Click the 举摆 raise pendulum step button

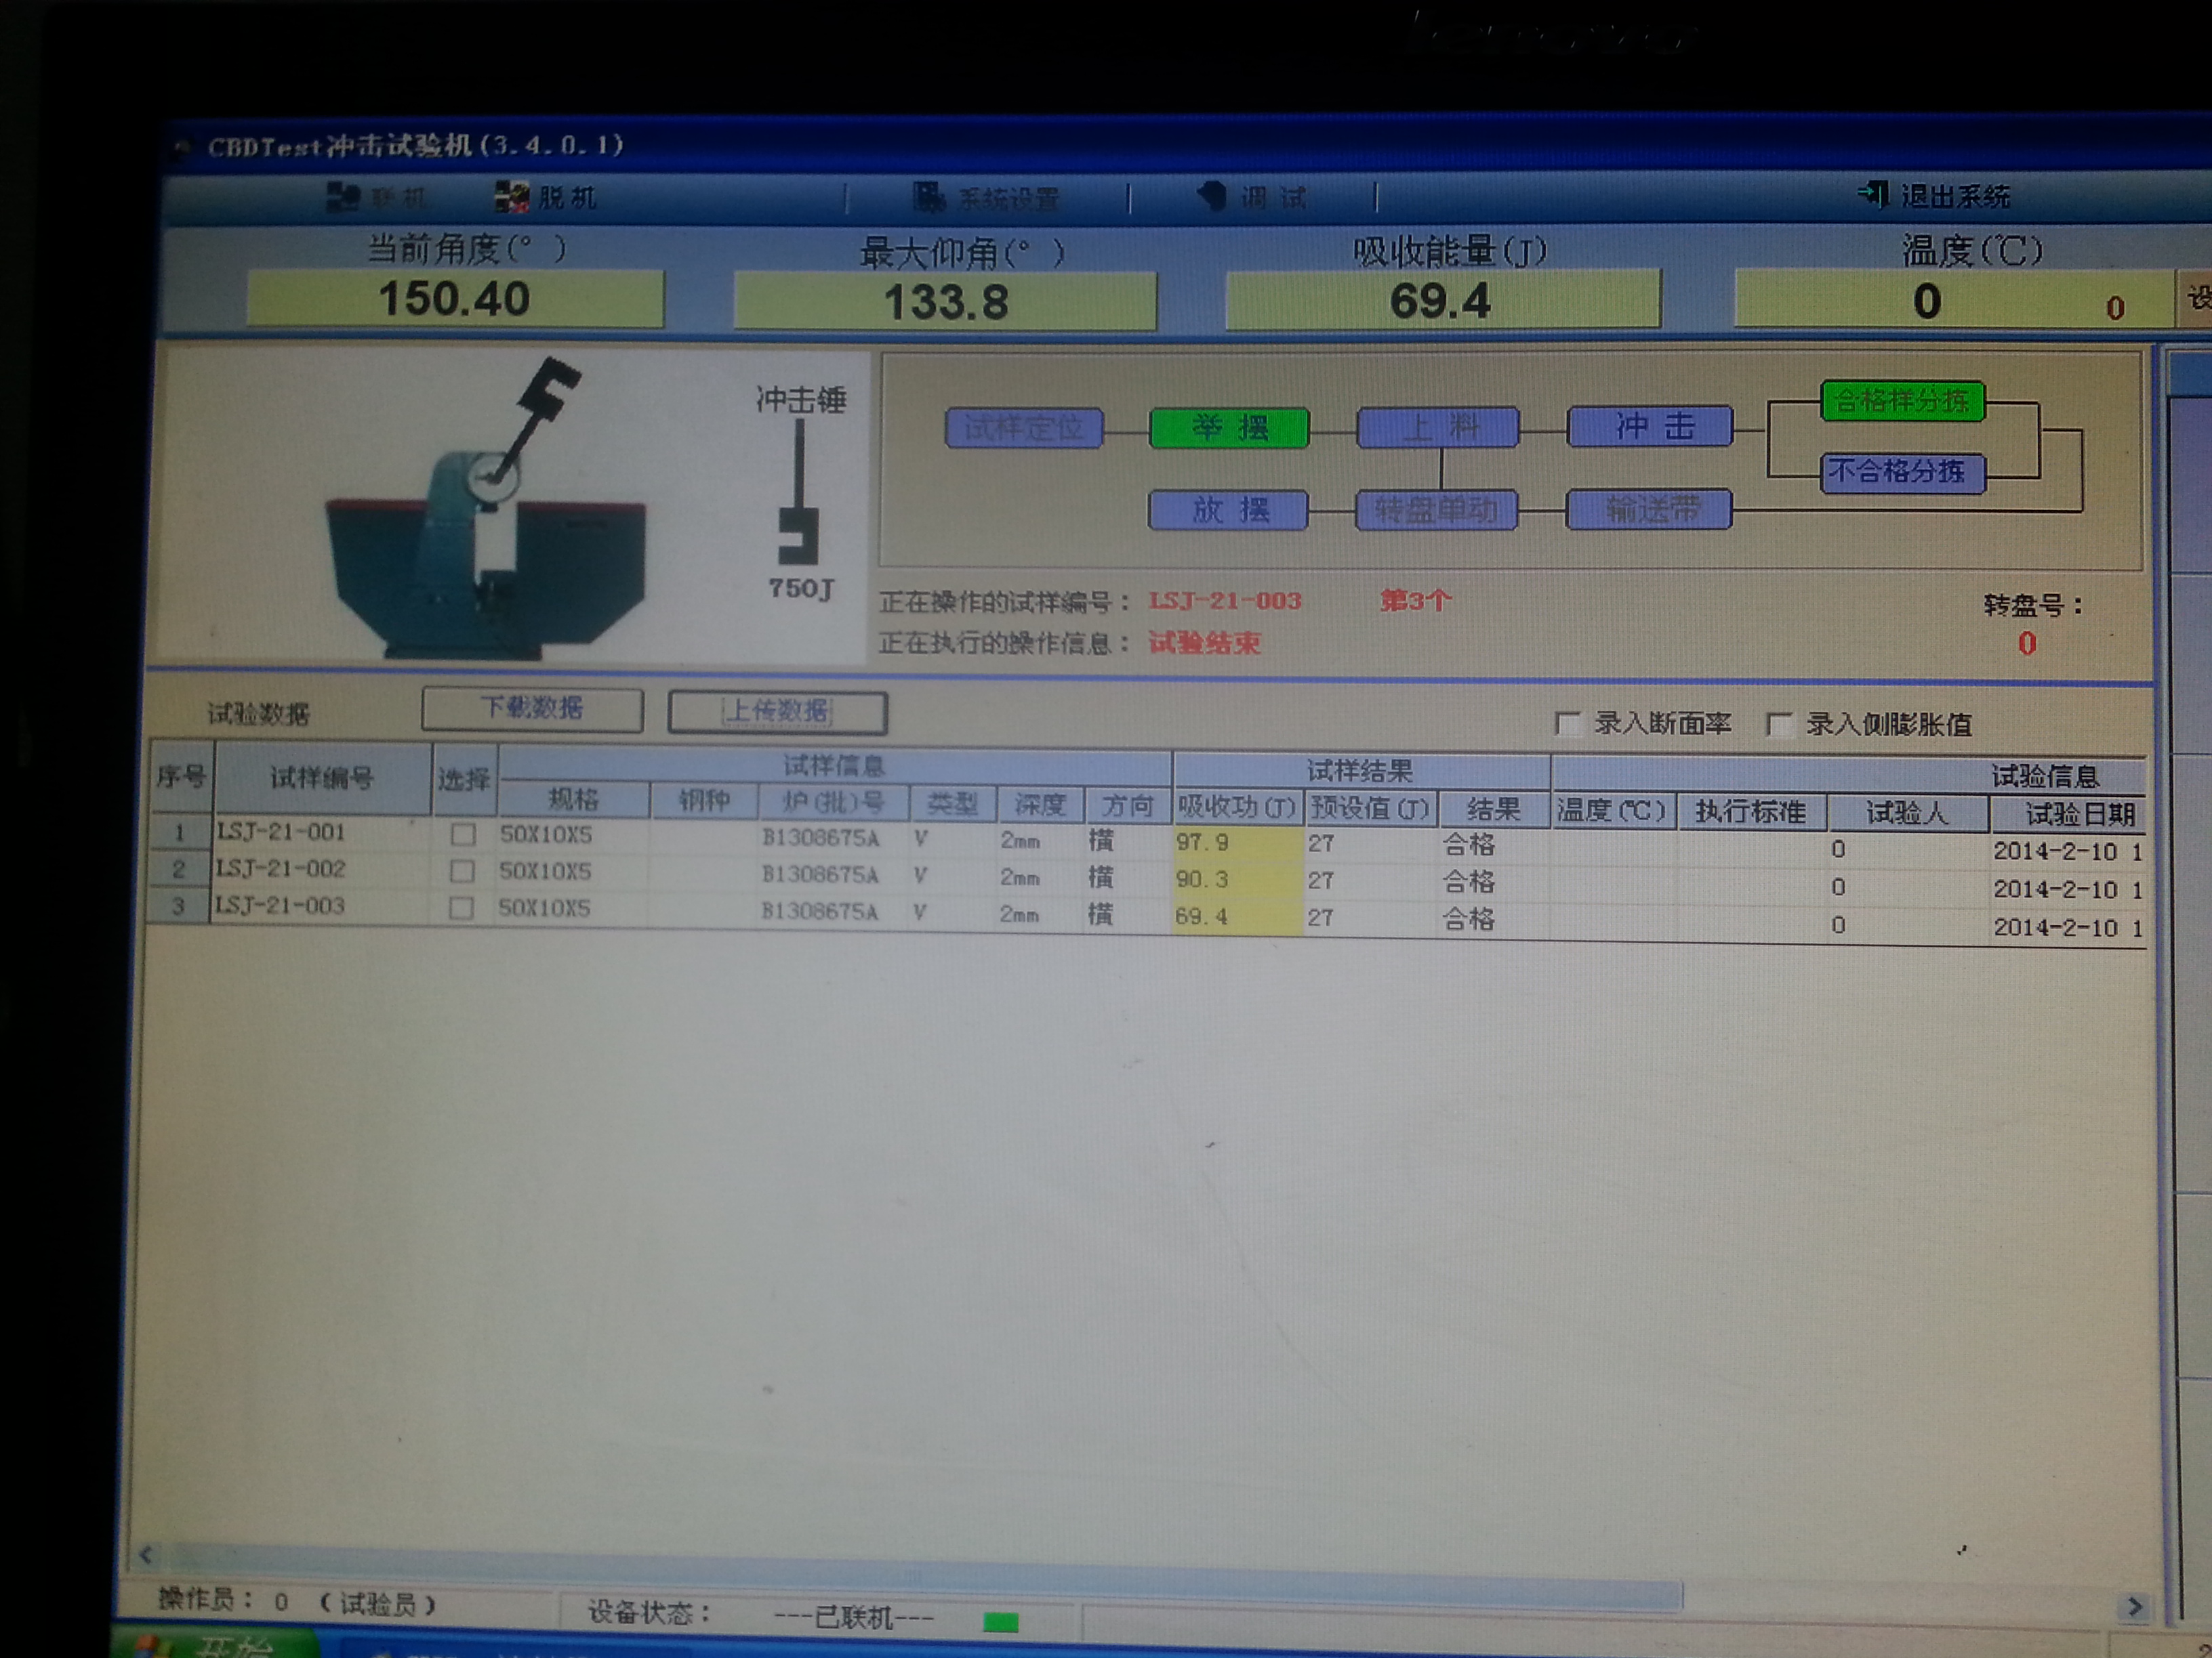(1229, 428)
